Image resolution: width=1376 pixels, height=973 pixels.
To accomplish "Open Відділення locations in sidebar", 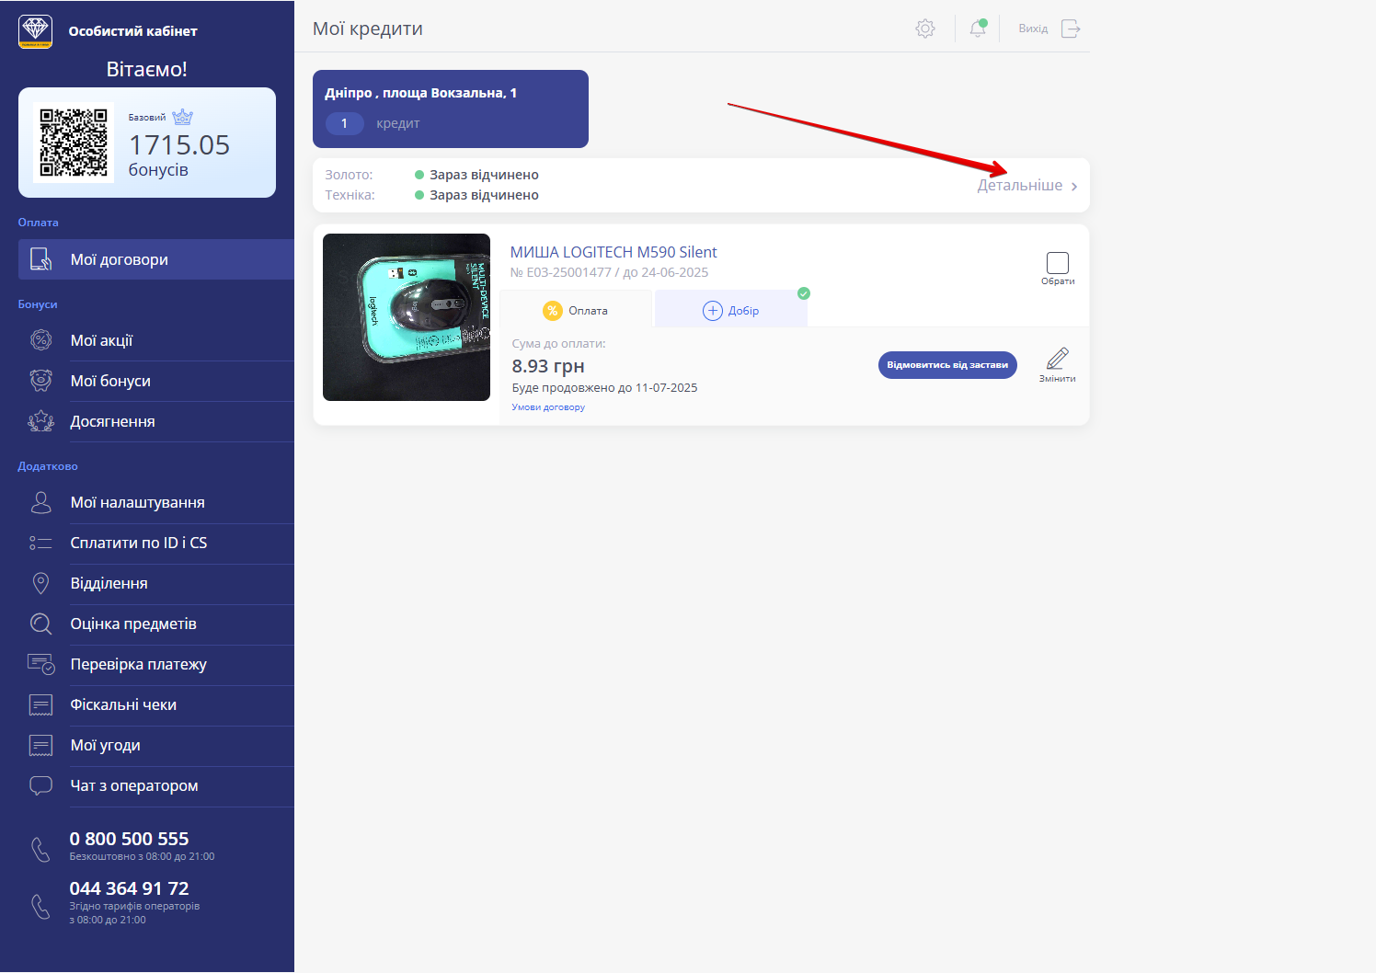I will pyautogui.click(x=109, y=583).
